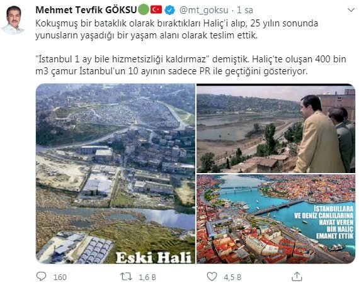Click the blue verified badge

170,10
